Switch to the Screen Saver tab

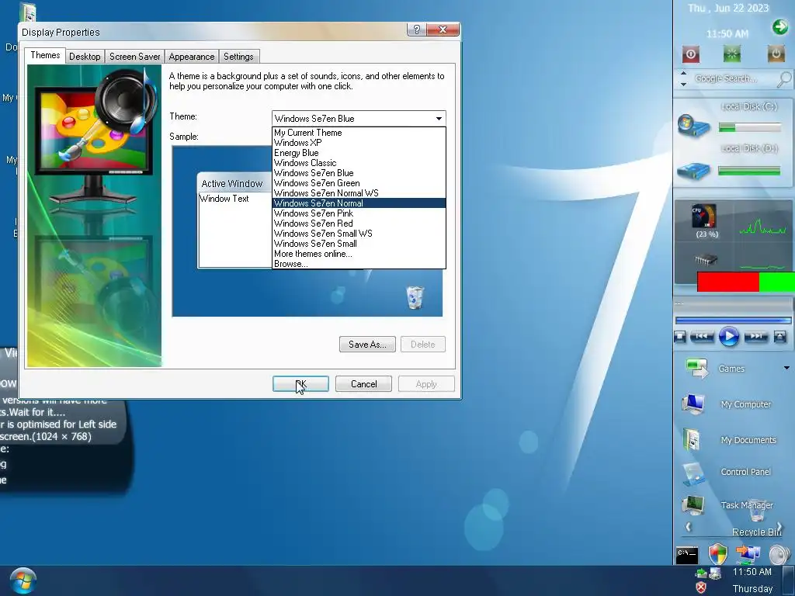134,56
